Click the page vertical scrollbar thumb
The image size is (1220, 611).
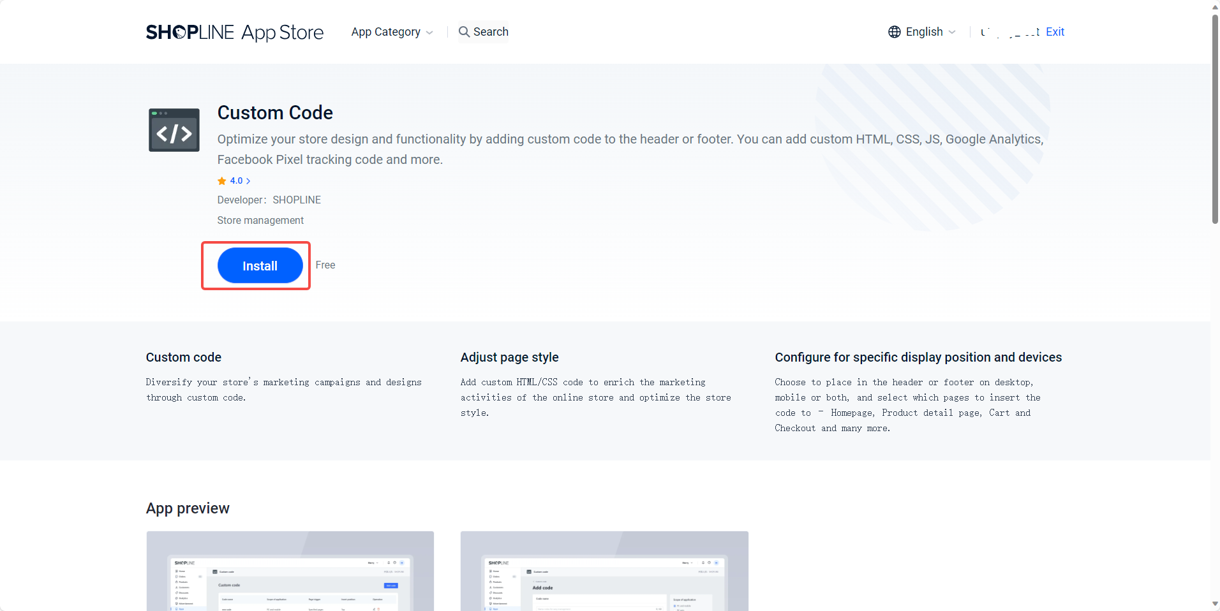point(1215,118)
